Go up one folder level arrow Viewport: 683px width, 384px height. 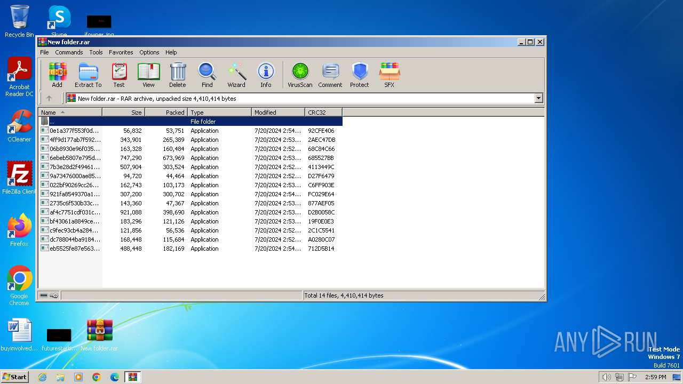pyautogui.click(x=49, y=98)
